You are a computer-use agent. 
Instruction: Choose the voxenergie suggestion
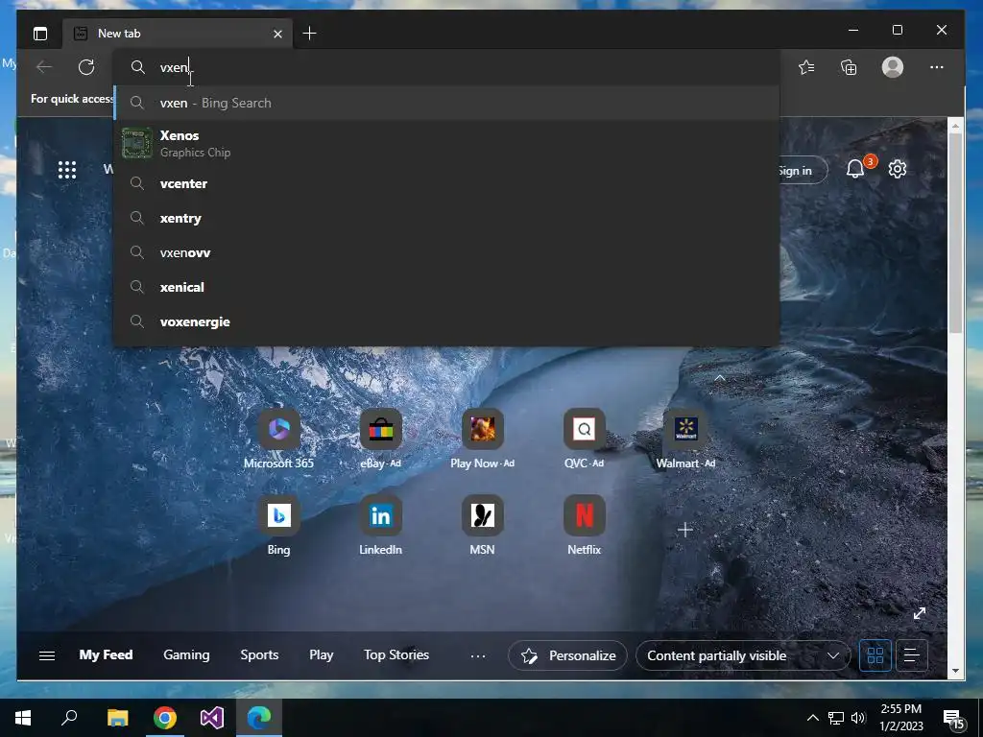[x=446, y=321]
